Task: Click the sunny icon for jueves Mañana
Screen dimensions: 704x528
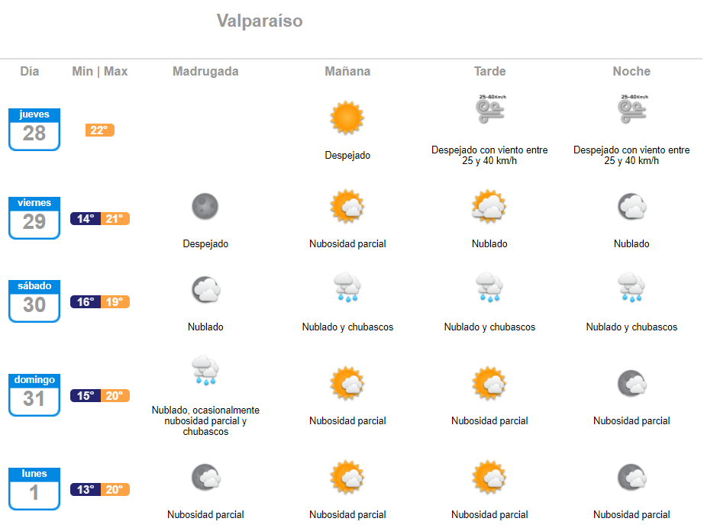Action: tap(347, 118)
